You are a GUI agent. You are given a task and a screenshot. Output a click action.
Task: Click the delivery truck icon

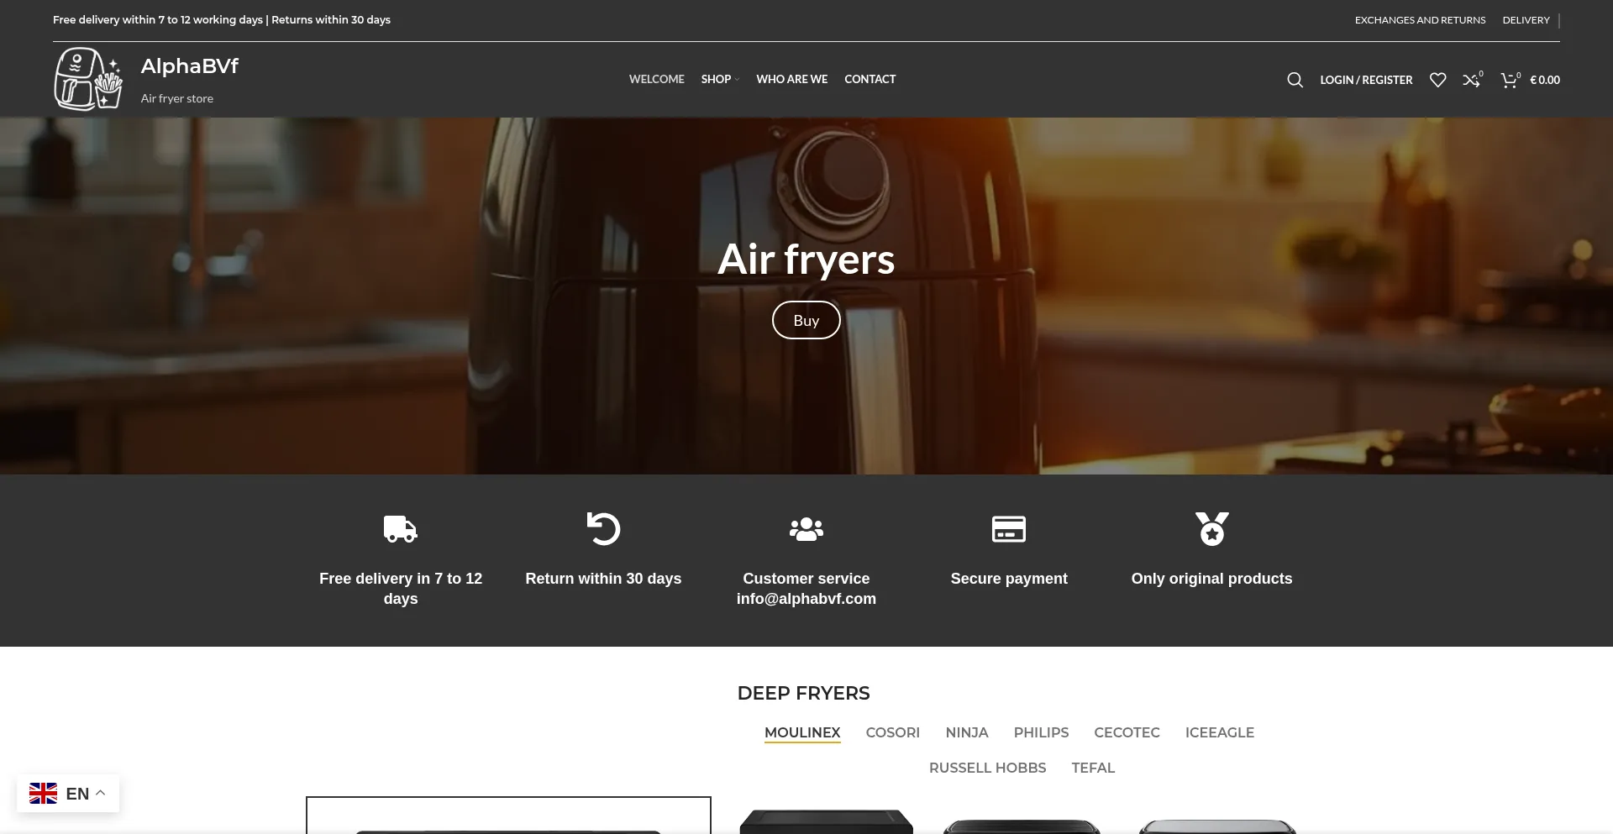coord(400,529)
